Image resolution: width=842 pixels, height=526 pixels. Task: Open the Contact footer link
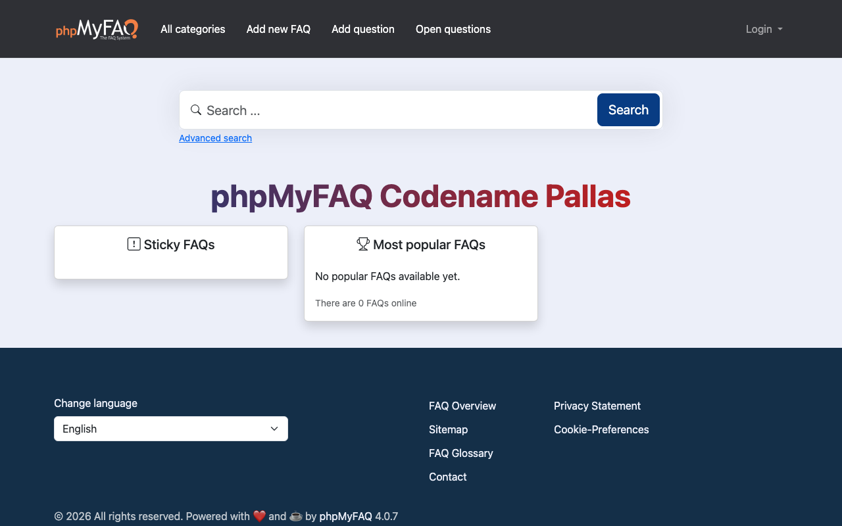click(448, 477)
